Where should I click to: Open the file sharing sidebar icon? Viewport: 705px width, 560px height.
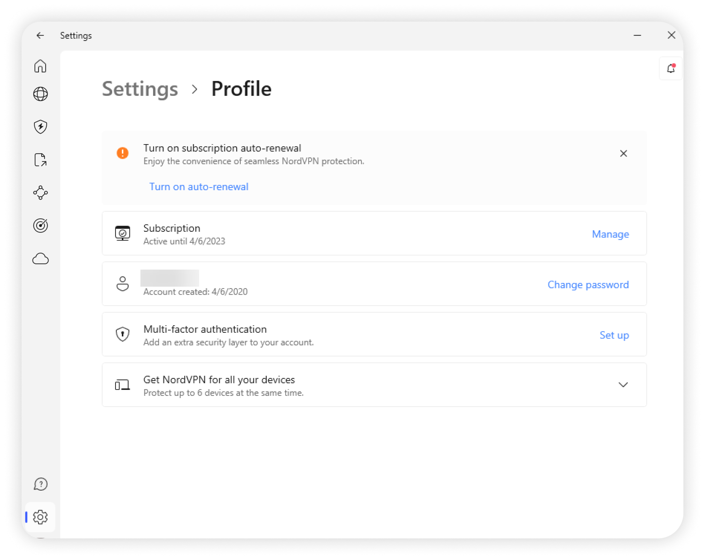click(40, 160)
